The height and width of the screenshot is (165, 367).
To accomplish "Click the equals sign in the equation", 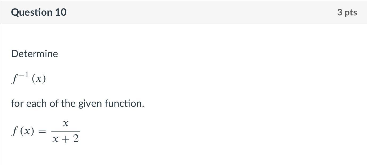I will pos(42,131).
